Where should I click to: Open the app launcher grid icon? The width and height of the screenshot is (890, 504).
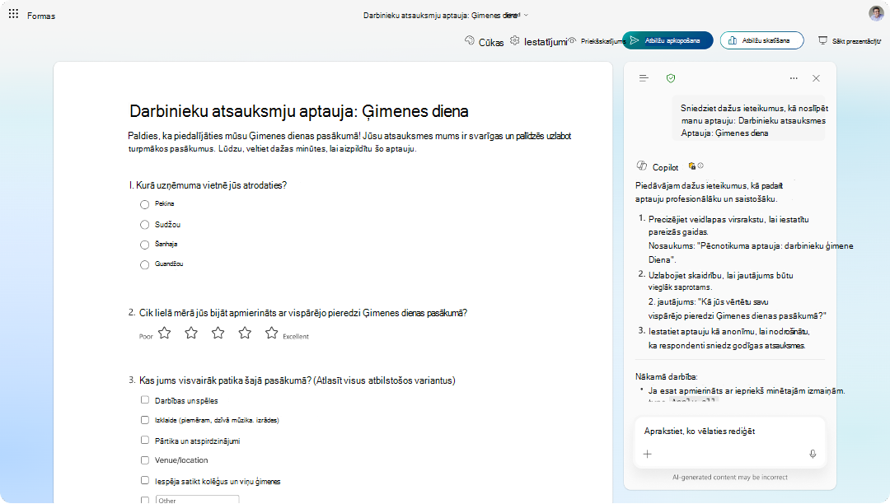(x=14, y=14)
